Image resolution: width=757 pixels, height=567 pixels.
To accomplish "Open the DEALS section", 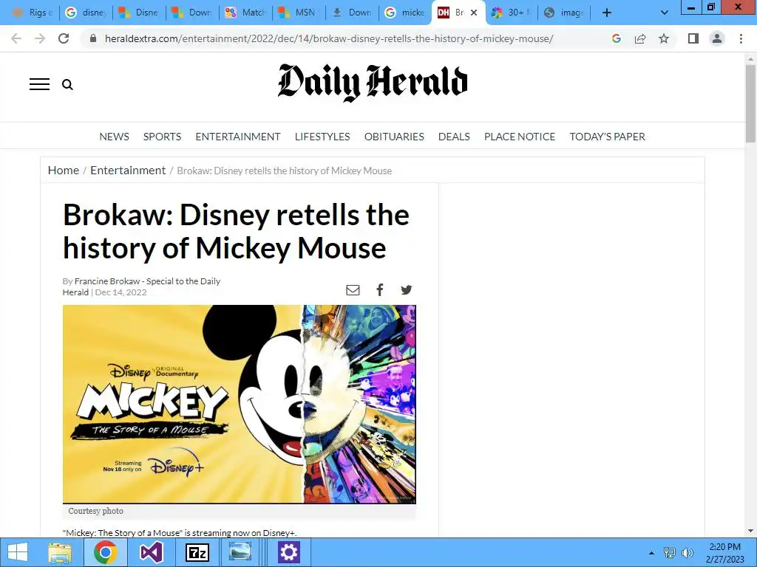I will [455, 137].
